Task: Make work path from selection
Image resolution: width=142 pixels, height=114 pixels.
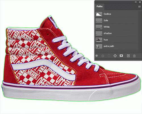Action: pos(115,56)
